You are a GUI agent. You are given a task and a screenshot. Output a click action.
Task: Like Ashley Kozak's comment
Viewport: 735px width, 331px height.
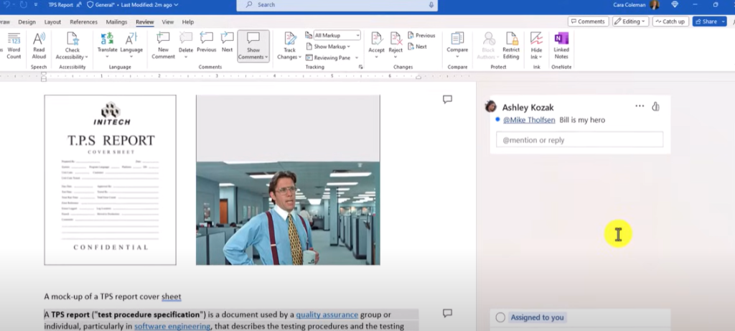[x=655, y=106]
